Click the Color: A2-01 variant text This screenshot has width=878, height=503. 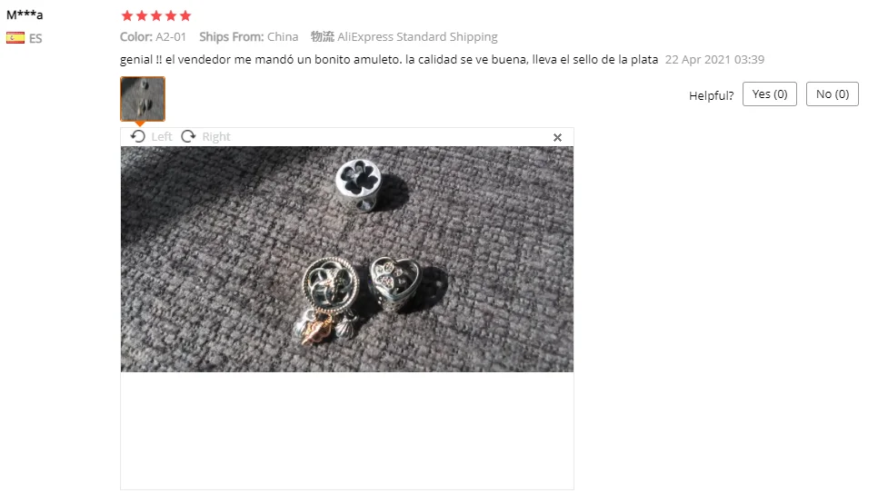pos(153,37)
